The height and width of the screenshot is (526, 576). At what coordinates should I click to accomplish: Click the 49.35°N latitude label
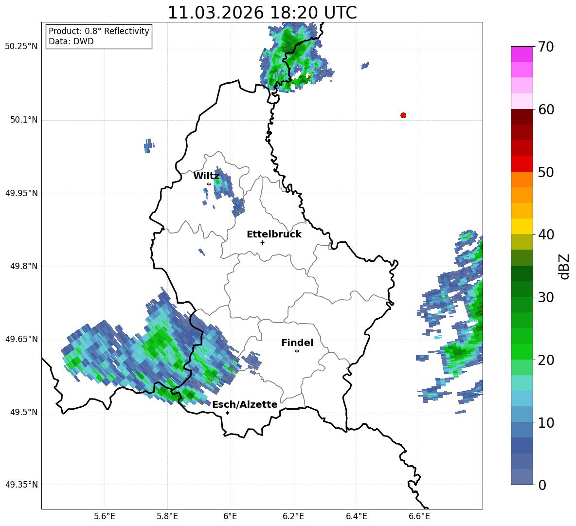[x=21, y=485]
